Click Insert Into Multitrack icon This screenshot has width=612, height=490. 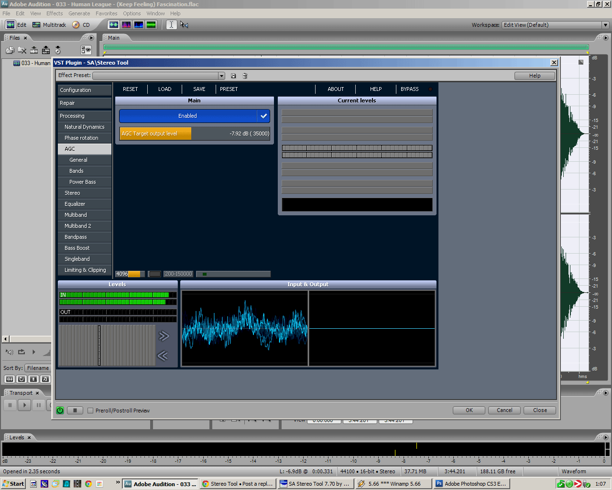click(46, 50)
